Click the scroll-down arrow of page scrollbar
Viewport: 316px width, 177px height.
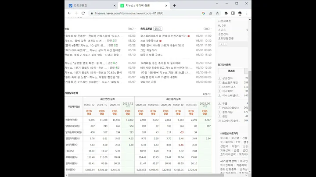(x=250, y=171)
